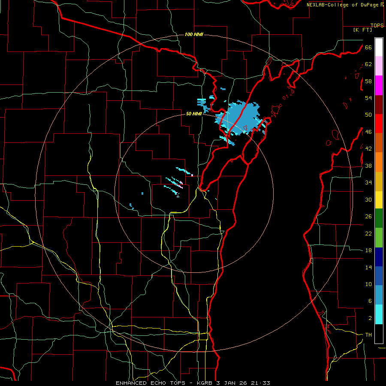
Task: Click the "[K FT]" units label
Action: 362,30
